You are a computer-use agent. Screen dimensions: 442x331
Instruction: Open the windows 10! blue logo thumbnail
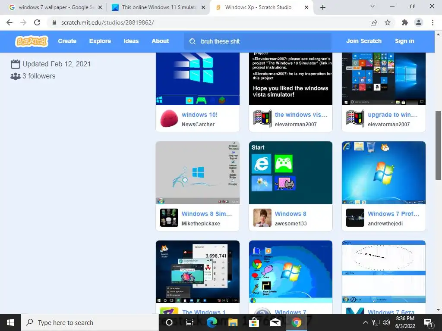pyautogui.click(x=198, y=79)
